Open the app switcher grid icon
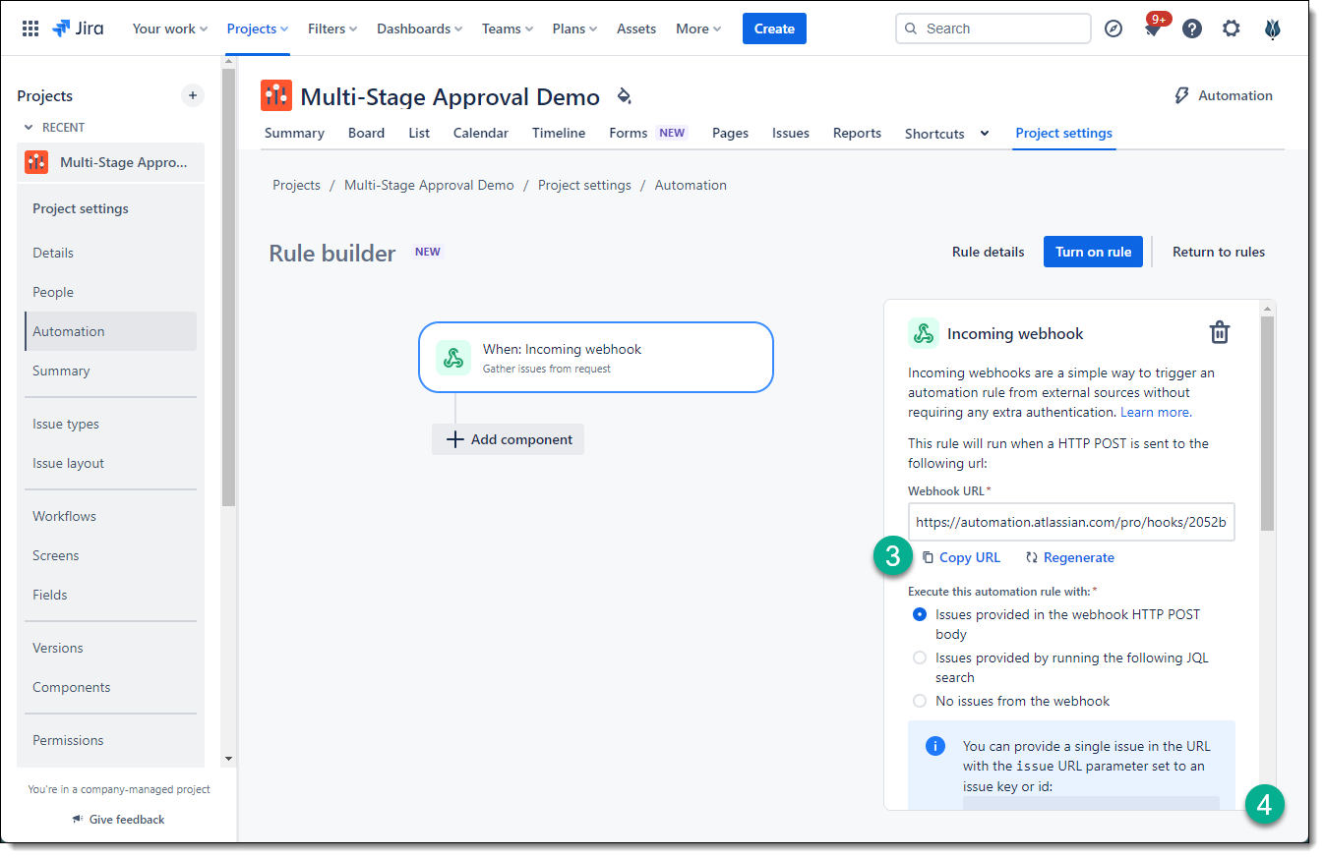Image resolution: width=1324 pixels, height=858 pixels. pos(30,29)
